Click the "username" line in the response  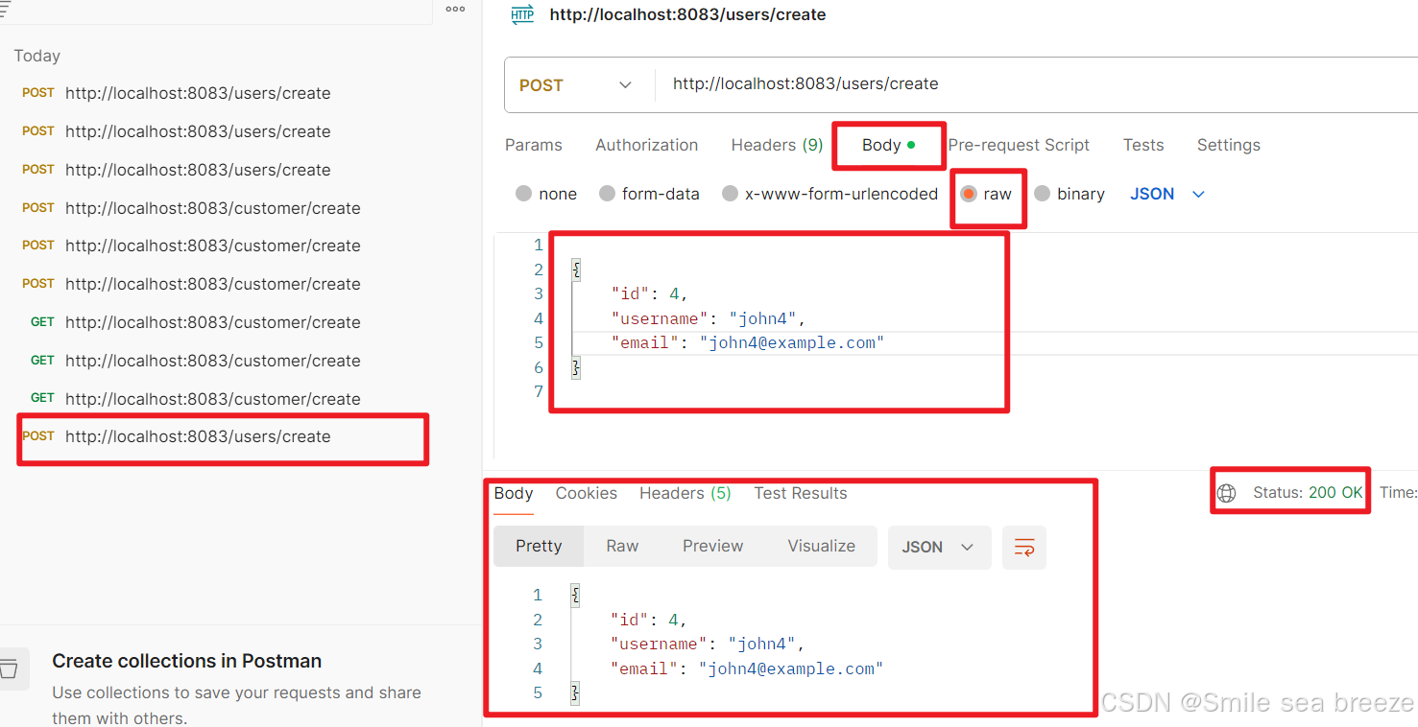pyautogui.click(x=708, y=644)
